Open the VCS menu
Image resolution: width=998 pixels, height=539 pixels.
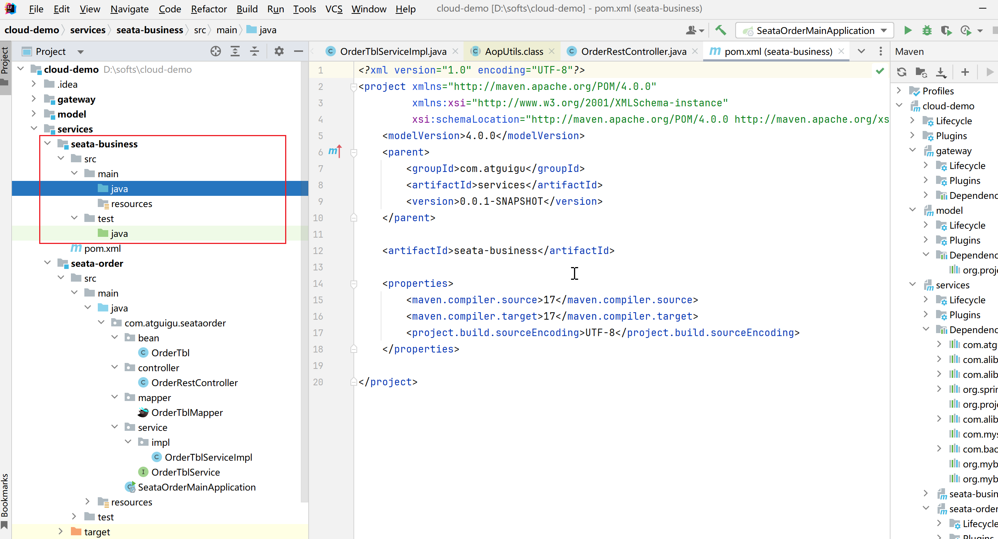334,9
